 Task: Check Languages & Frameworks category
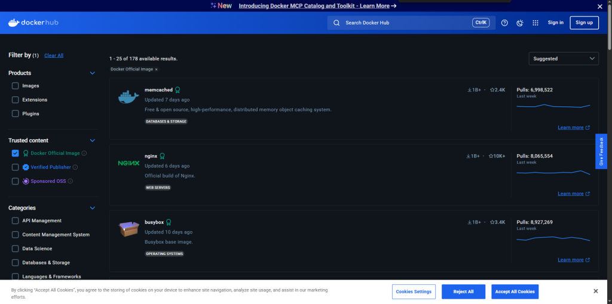(x=15, y=277)
